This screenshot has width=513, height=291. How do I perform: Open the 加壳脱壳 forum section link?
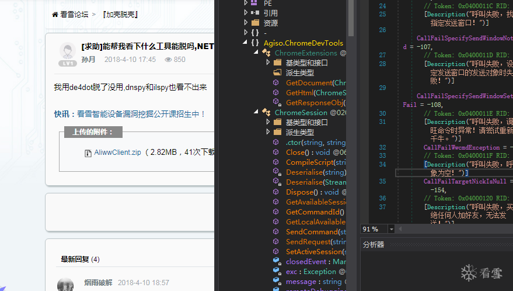[120, 15]
